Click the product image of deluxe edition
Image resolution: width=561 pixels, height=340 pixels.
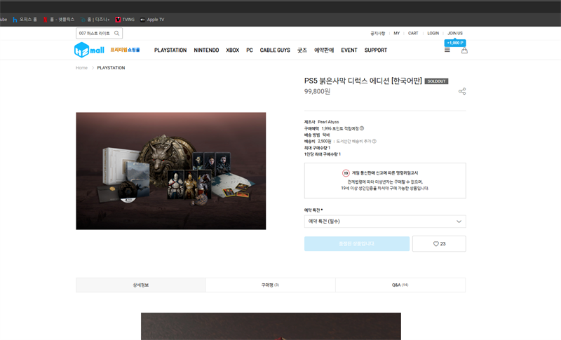point(170,170)
